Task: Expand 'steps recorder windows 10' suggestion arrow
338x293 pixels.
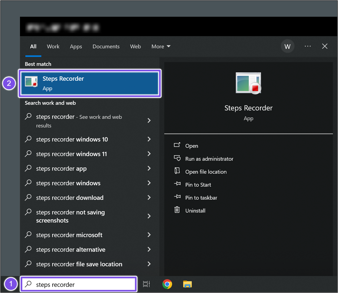Action: (149, 139)
